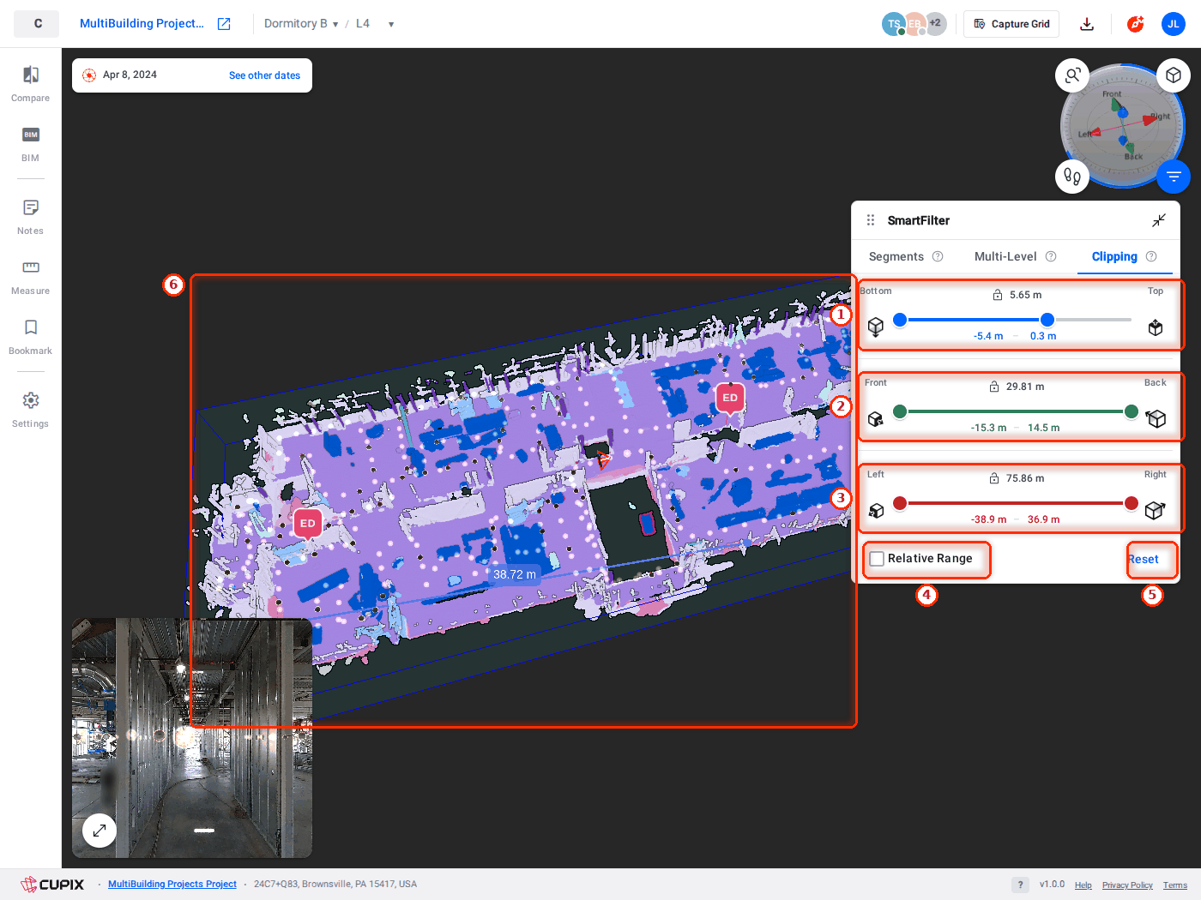Expand the fisheye photo preview

(x=100, y=830)
